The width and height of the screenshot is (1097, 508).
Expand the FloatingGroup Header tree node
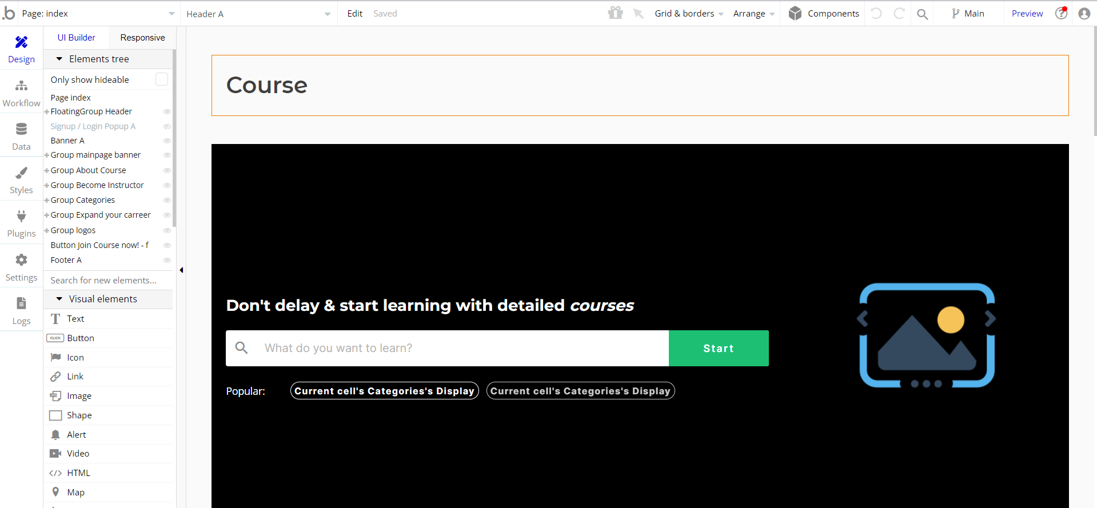click(x=47, y=112)
